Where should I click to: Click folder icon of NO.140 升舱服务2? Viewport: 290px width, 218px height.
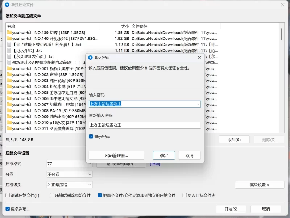(9, 38)
